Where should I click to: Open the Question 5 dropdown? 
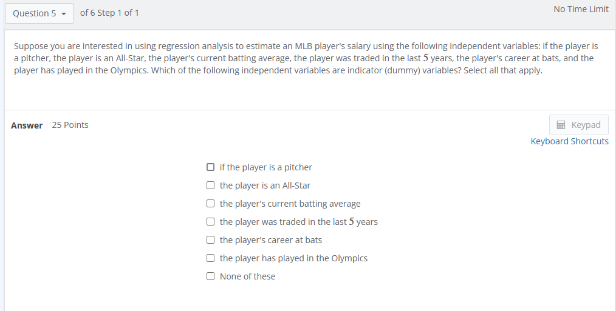[x=39, y=13]
